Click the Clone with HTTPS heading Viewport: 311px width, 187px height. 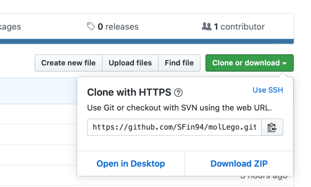click(129, 92)
